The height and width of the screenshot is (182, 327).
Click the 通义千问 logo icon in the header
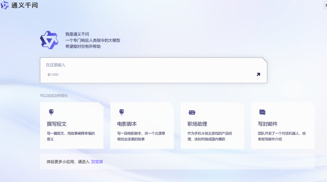click(4, 5)
